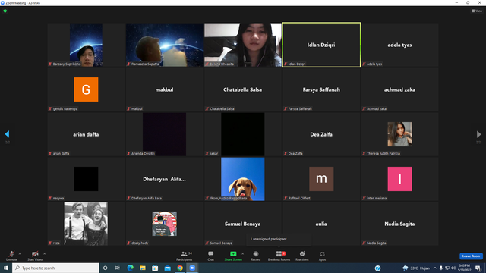This screenshot has height=273, width=486.
Task: Click reza's black and white photo tile
Action: coord(86,224)
